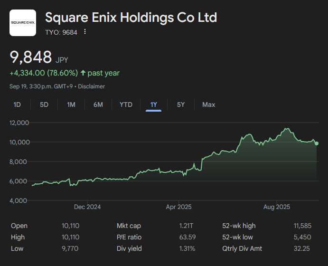The image size is (328, 266).
Task: Click the Sep 19, 3:30 p.m. timestamp
Action: (x=41, y=86)
